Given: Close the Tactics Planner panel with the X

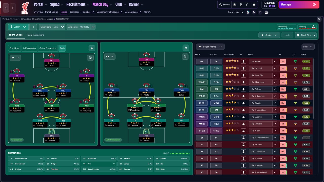Looking at the screenshot, I should pos(319,19).
